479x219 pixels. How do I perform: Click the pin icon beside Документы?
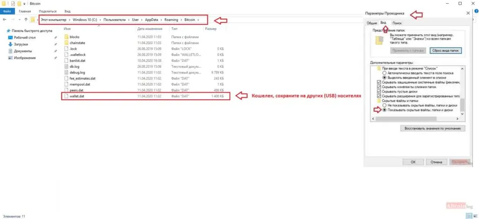(55, 51)
